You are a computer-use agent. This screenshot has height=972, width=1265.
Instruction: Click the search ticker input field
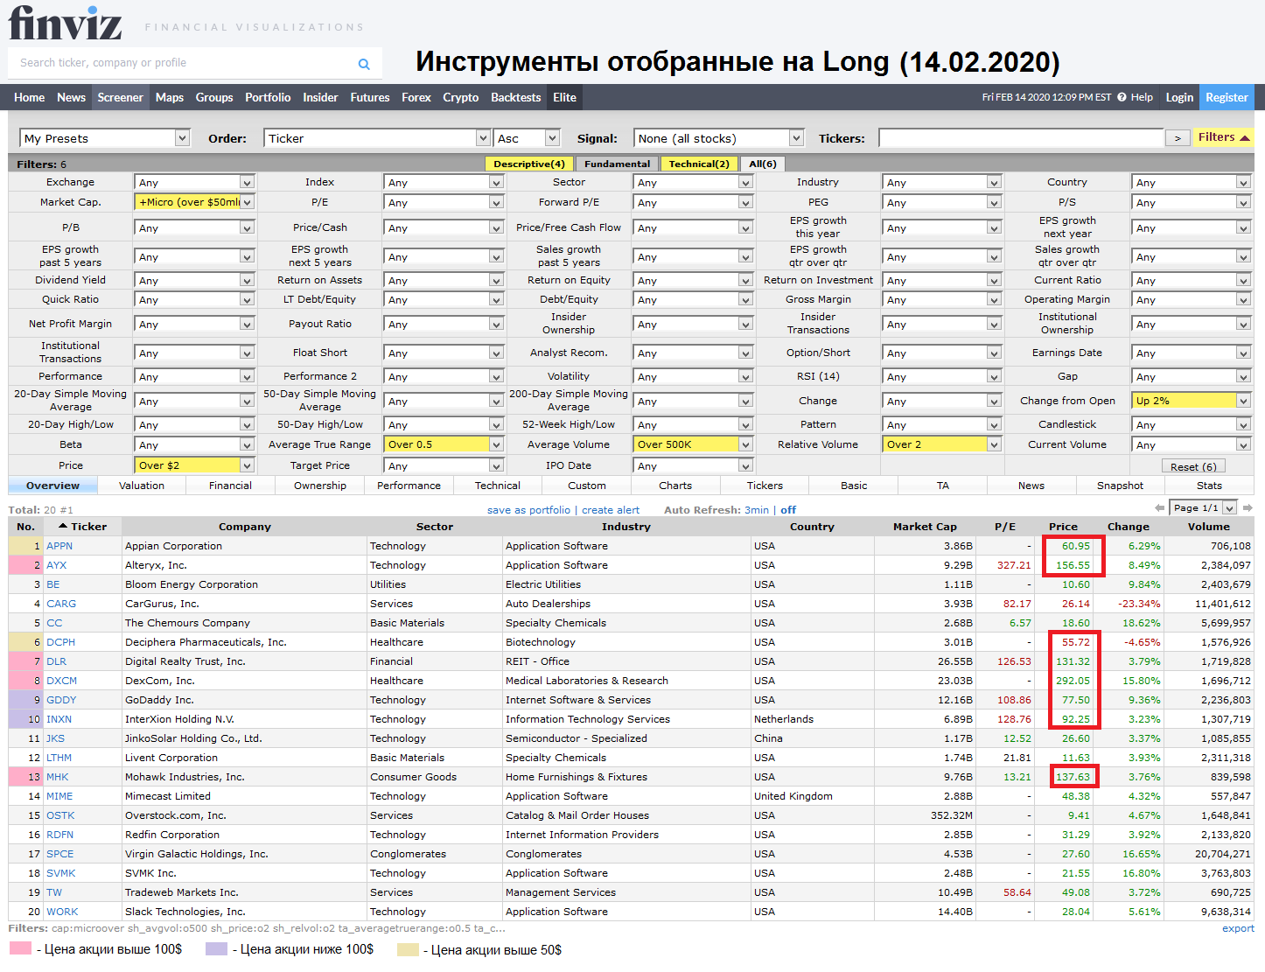184,63
